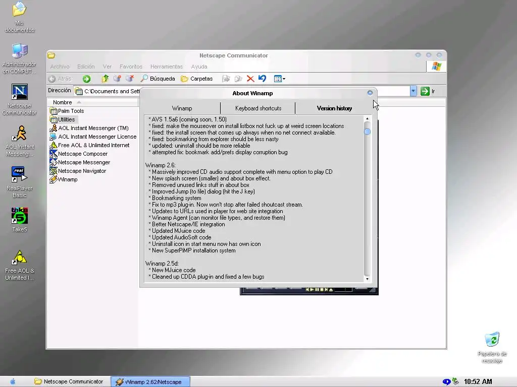Image resolution: width=517 pixels, height=387 pixels.
Task: Click the red X delete toolbar icon
Action: (250, 79)
